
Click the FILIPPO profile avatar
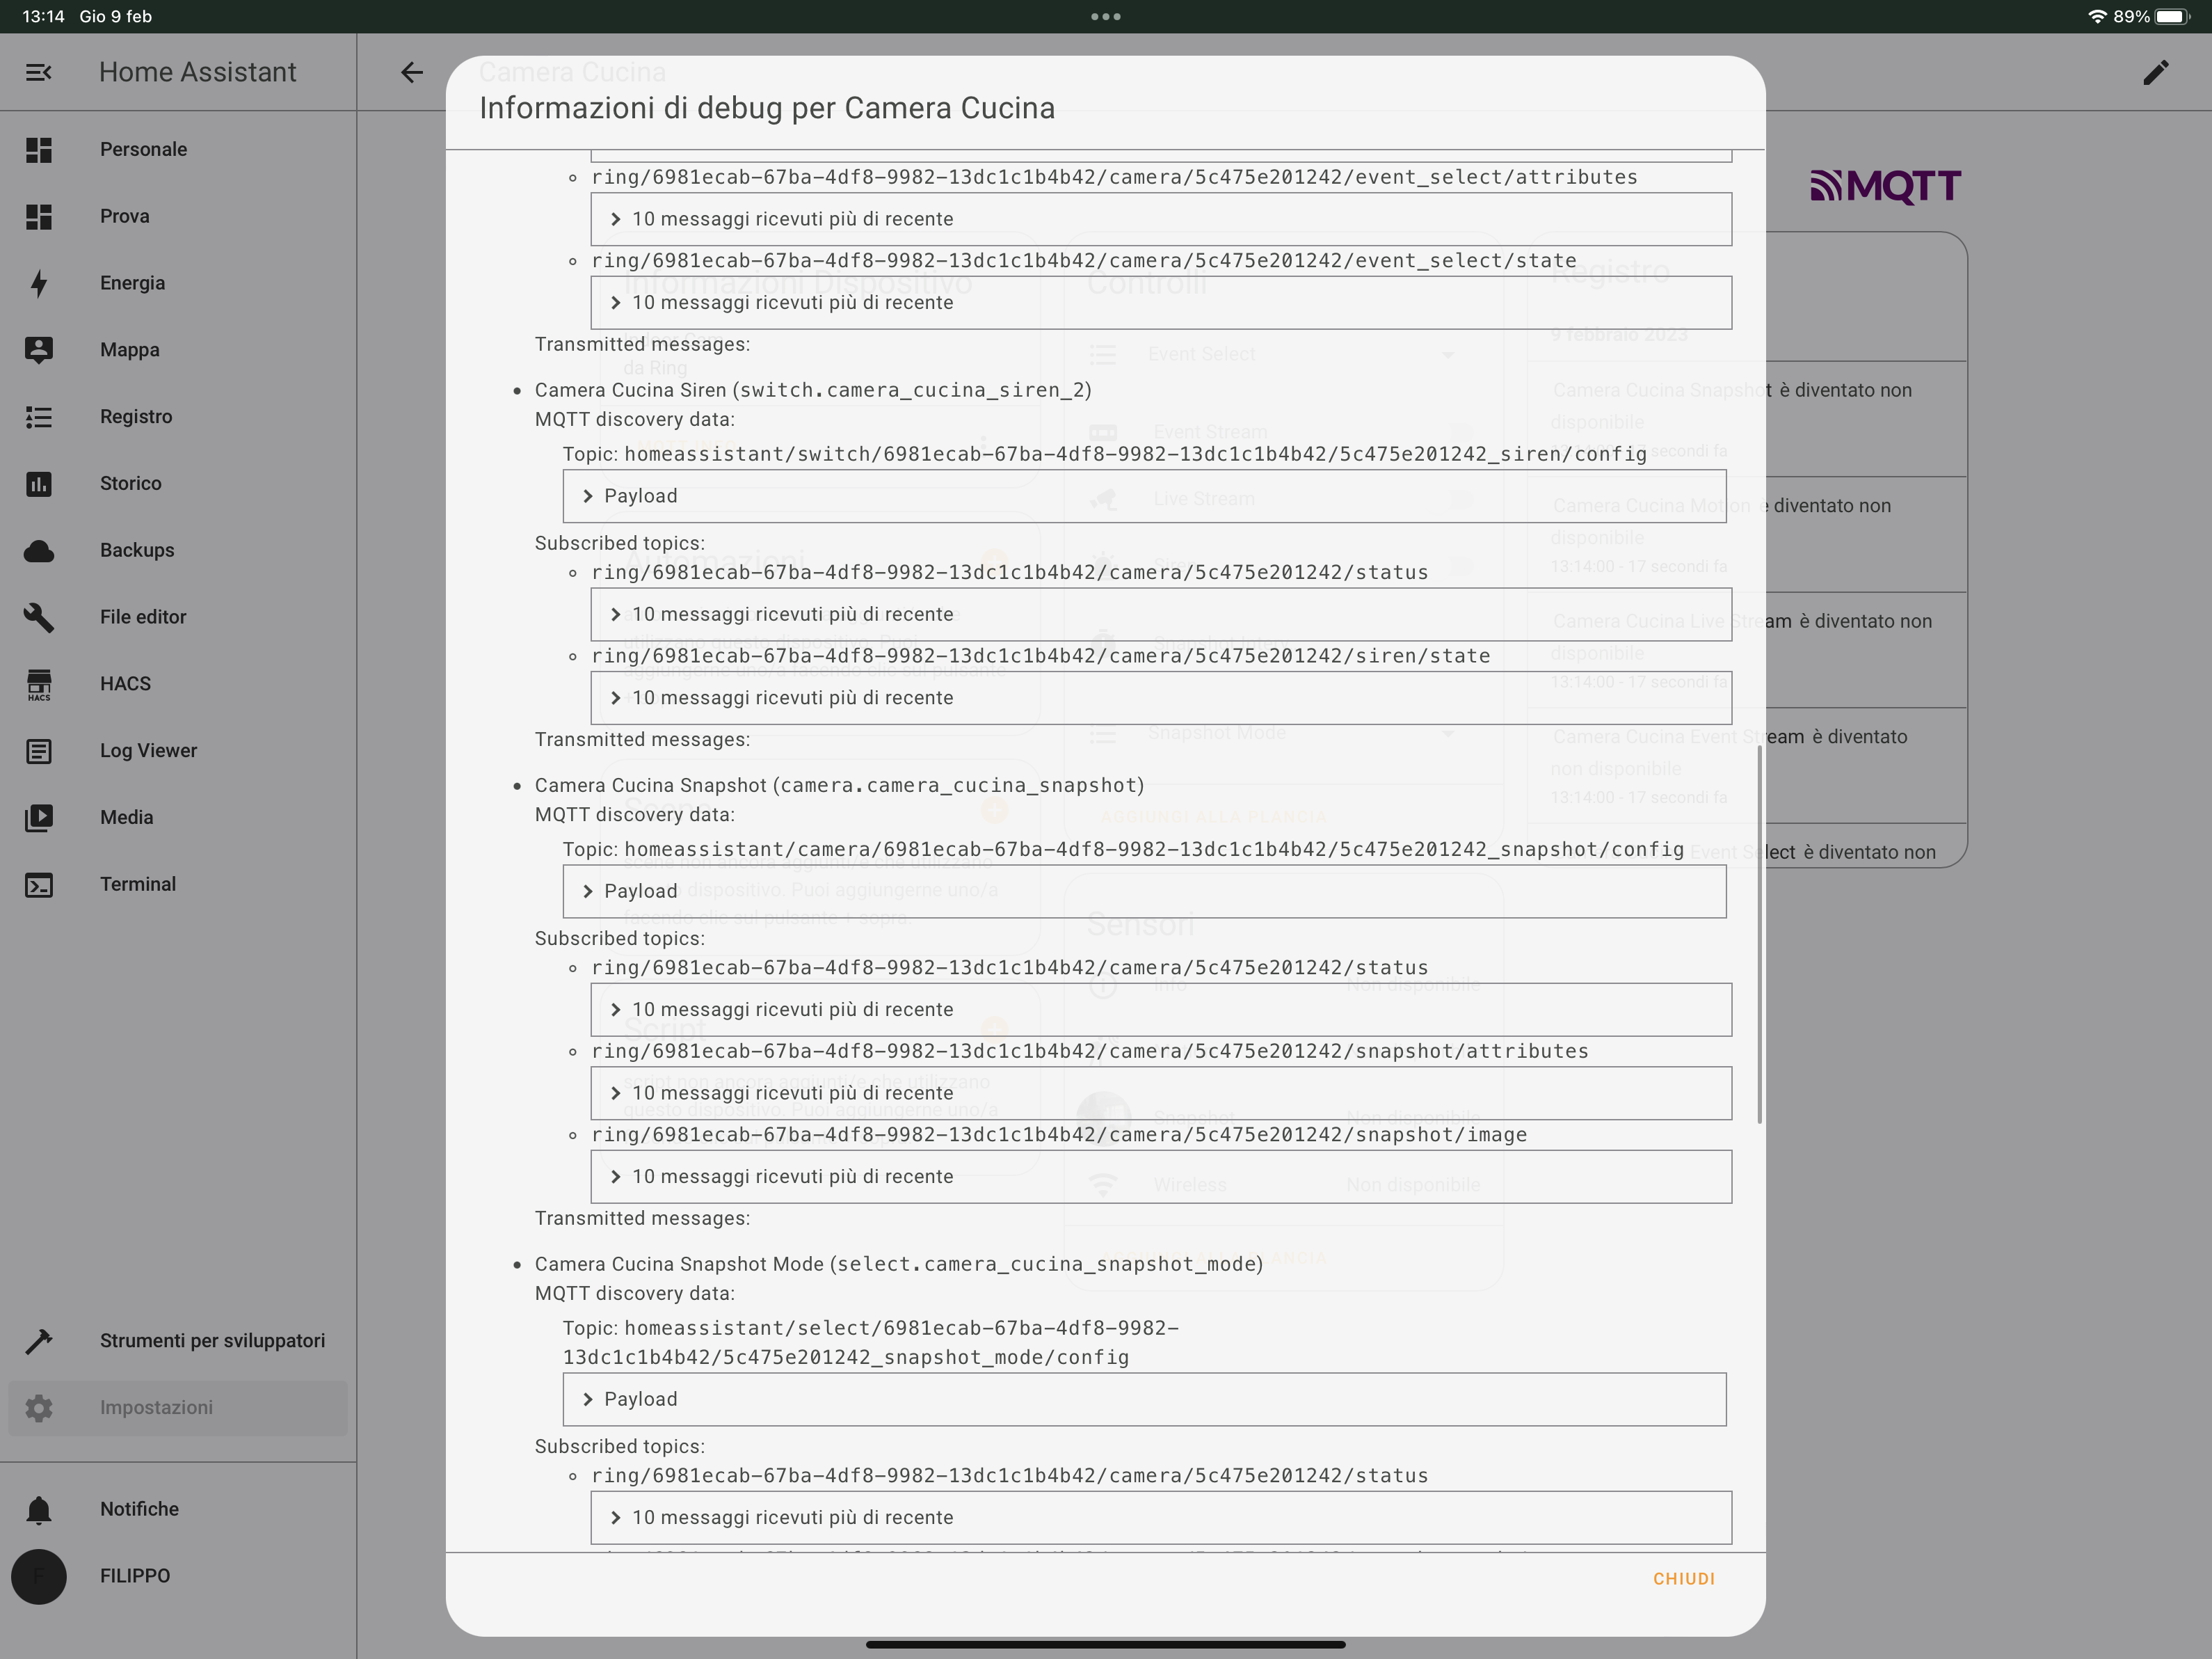tap(39, 1576)
